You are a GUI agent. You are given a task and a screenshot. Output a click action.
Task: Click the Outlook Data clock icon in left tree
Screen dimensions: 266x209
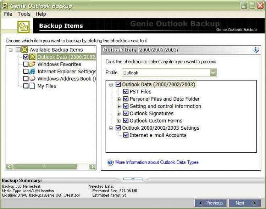(x=32, y=57)
